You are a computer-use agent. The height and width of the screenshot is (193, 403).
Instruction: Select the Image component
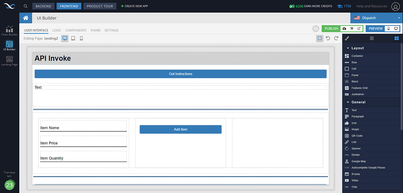(372, 129)
